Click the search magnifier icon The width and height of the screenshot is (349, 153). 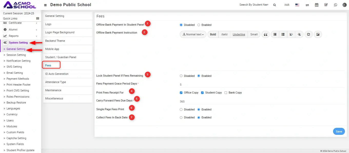coord(274,5)
